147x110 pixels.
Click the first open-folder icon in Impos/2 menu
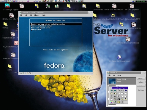(112, 90)
